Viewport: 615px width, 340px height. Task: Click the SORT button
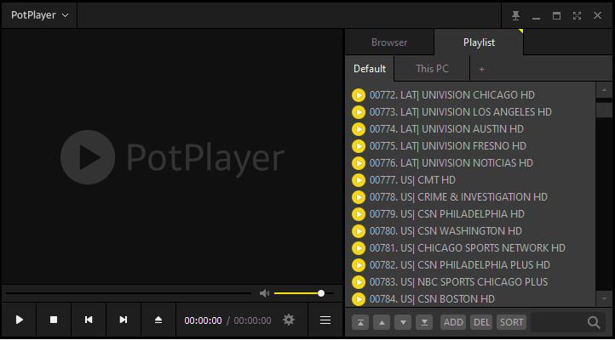pos(511,322)
